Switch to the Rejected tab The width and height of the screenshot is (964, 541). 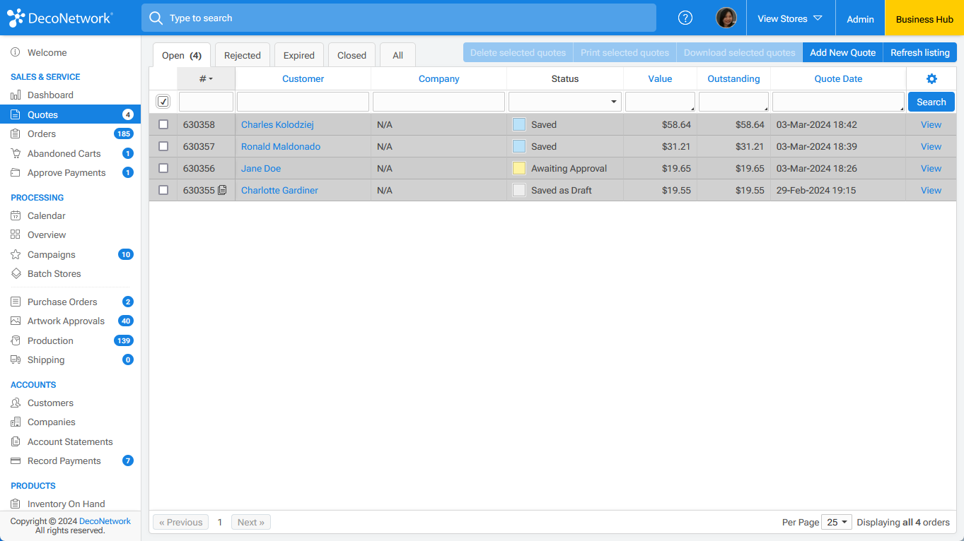[242, 55]
